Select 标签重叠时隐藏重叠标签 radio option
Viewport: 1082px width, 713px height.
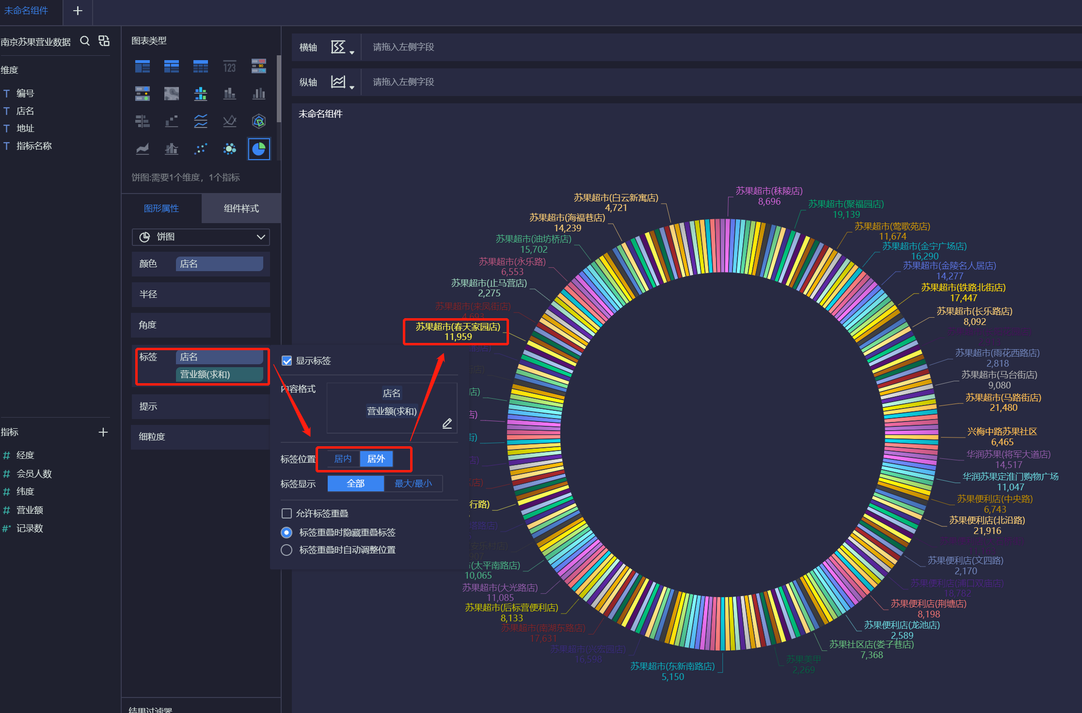pyautogui.click(x=286, y=533)
